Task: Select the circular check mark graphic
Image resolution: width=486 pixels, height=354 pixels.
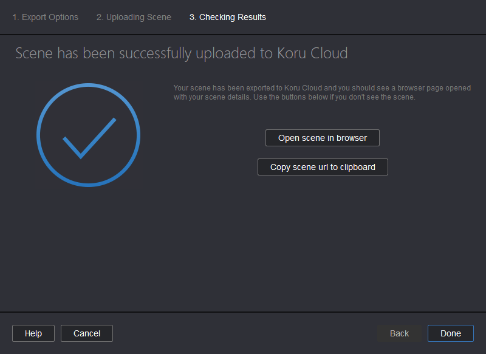Action: (88, 134)
